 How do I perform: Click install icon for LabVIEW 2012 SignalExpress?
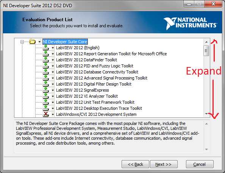(x=46, y=90)
